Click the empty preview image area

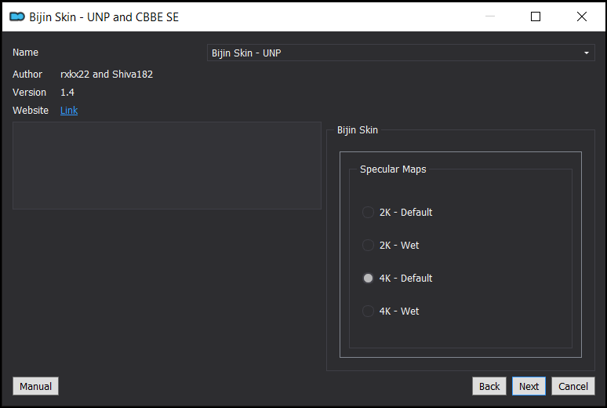[x=167, y=166]
